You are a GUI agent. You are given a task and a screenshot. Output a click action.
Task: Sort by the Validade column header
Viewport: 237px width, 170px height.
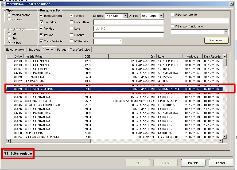tap(193, 56)
